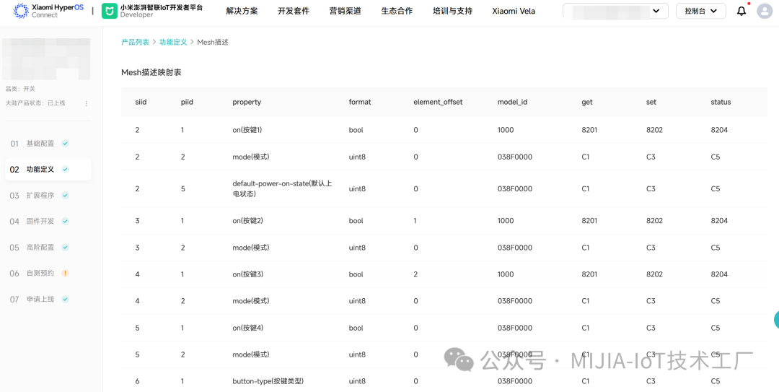The height and width of the screenshot is (392, 779).
Task: Click the check icon beside 申请上线
Action: tap(65, 300)
